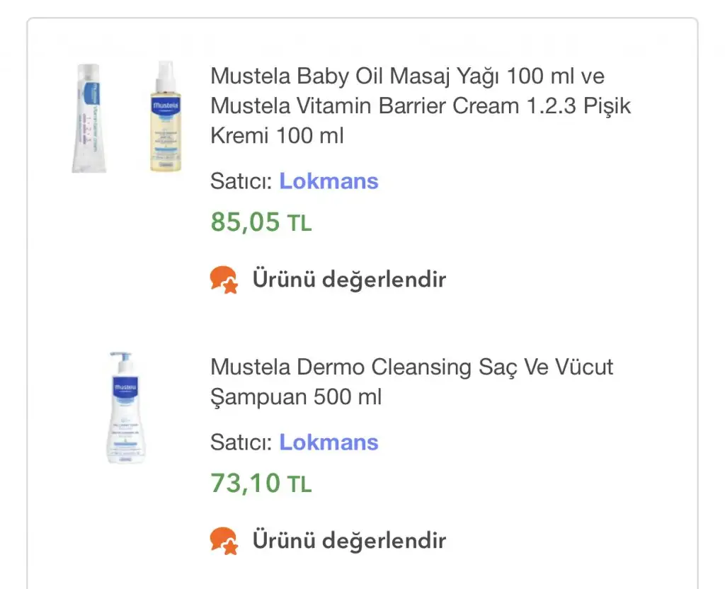Click the review icon under the 85,05 TL product
The height and width of the screenshot is (589, 725).
[x=224, y=280]
